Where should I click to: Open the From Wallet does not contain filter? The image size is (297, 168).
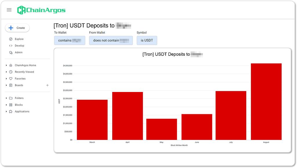[111, 40]
